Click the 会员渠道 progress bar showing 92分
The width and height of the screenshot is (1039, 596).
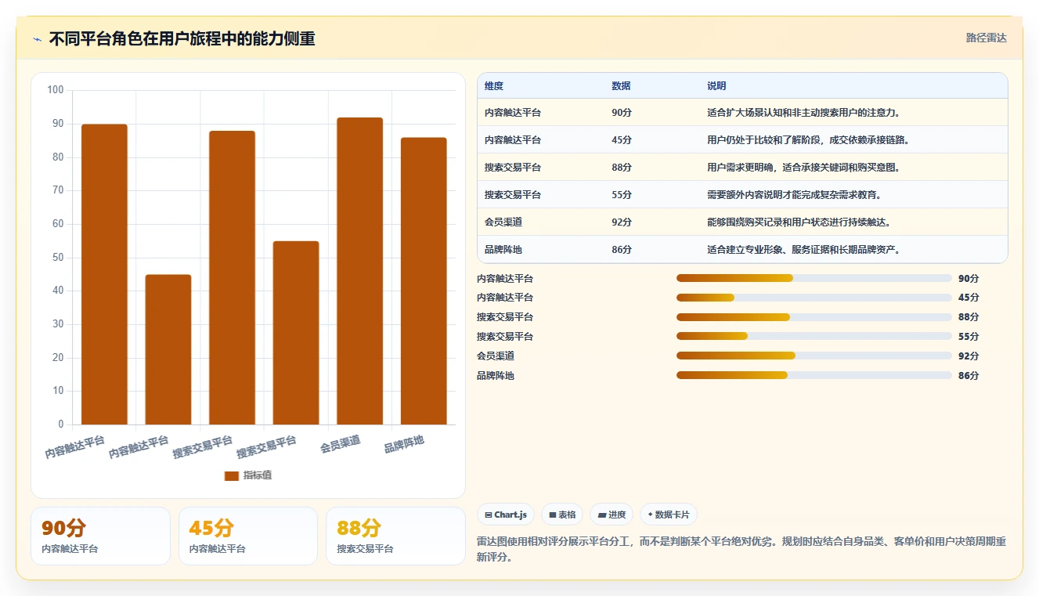tap(814, 356)
